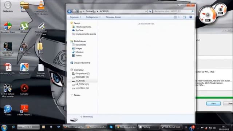Open Emplacements récents in sidebar

pyautogui.click(x=86, y=34)
